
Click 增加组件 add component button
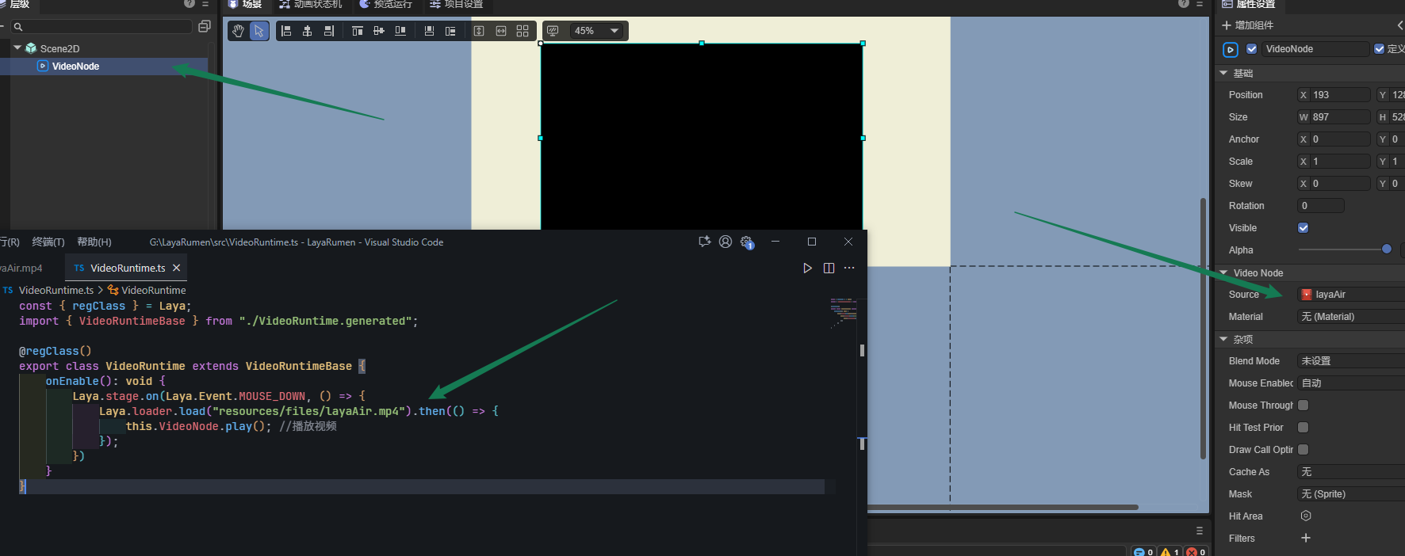(x=1248, y=25)
